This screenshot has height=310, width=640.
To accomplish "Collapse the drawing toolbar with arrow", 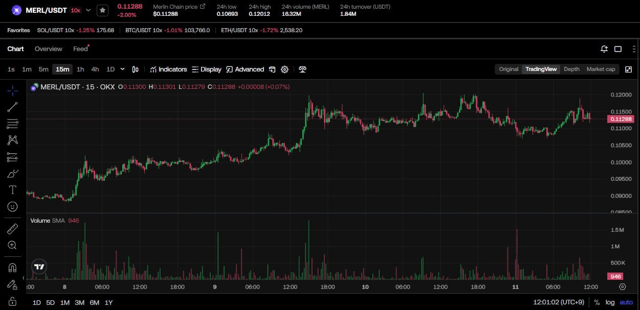I will coord(23,278).
